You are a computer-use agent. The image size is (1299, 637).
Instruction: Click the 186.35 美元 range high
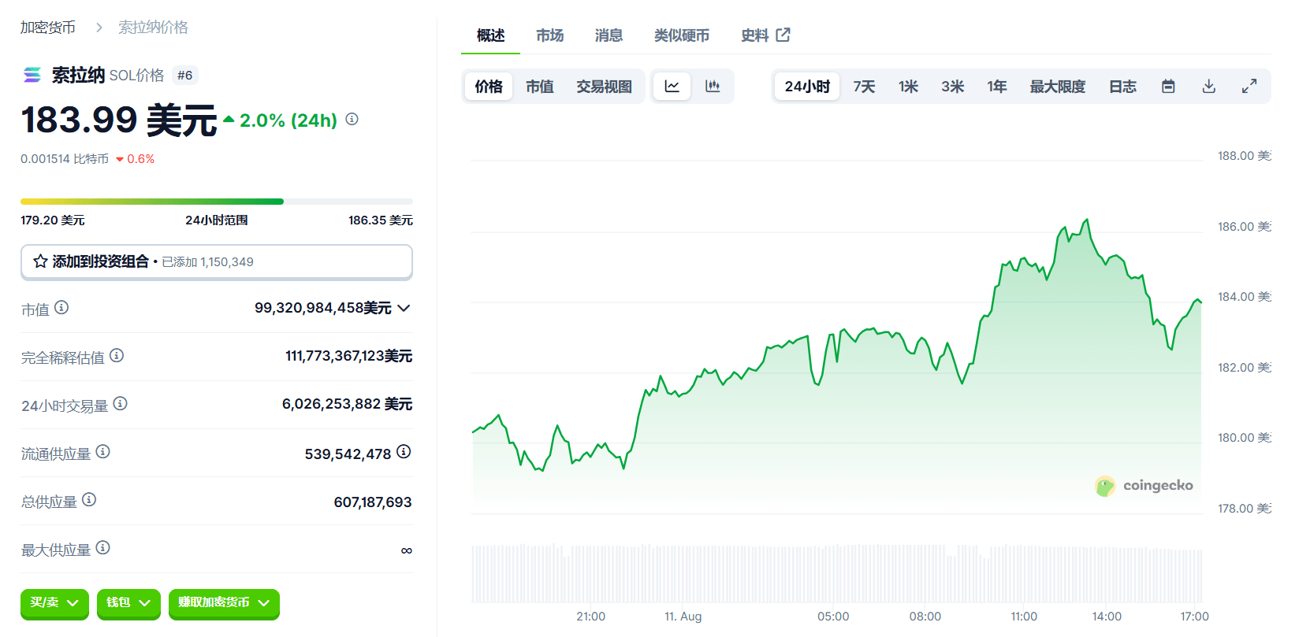[380, 220]
